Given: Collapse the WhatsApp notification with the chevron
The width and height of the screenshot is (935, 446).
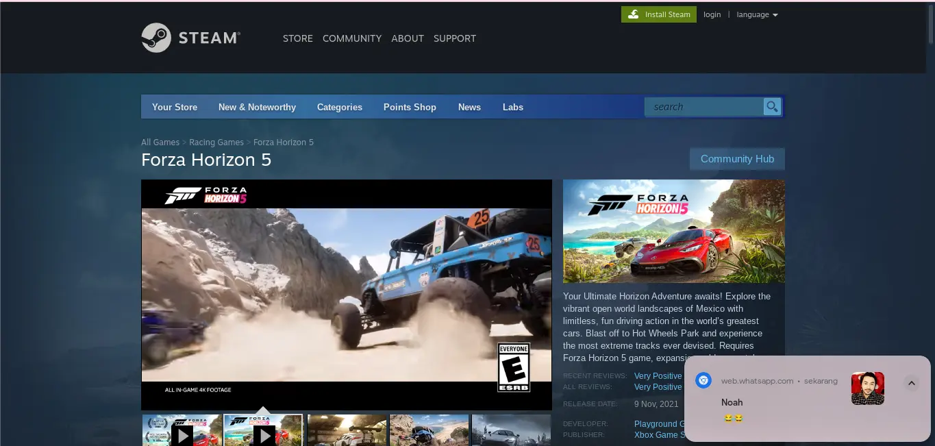Looking at the screenshot, I should [x=912, y=383].
